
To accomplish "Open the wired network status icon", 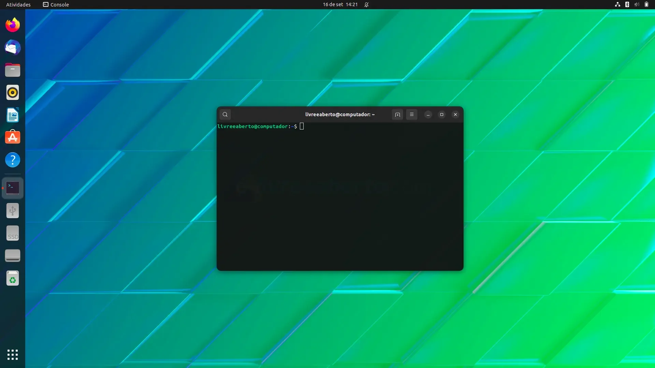I will coord(617,4).
